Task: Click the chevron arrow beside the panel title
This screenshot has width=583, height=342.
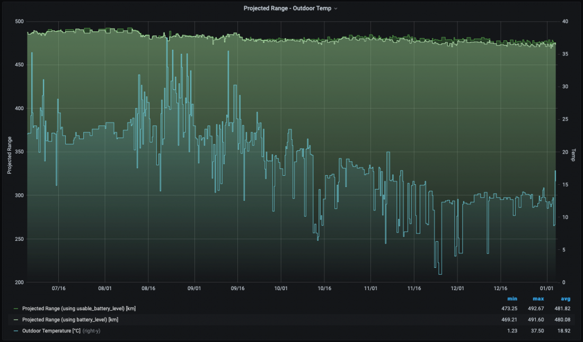Action: [x=335, y=8]
